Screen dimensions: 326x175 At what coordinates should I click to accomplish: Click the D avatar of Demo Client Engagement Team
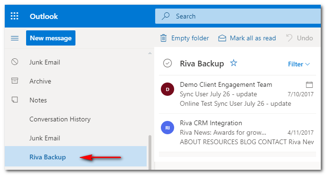coord(168,89)
